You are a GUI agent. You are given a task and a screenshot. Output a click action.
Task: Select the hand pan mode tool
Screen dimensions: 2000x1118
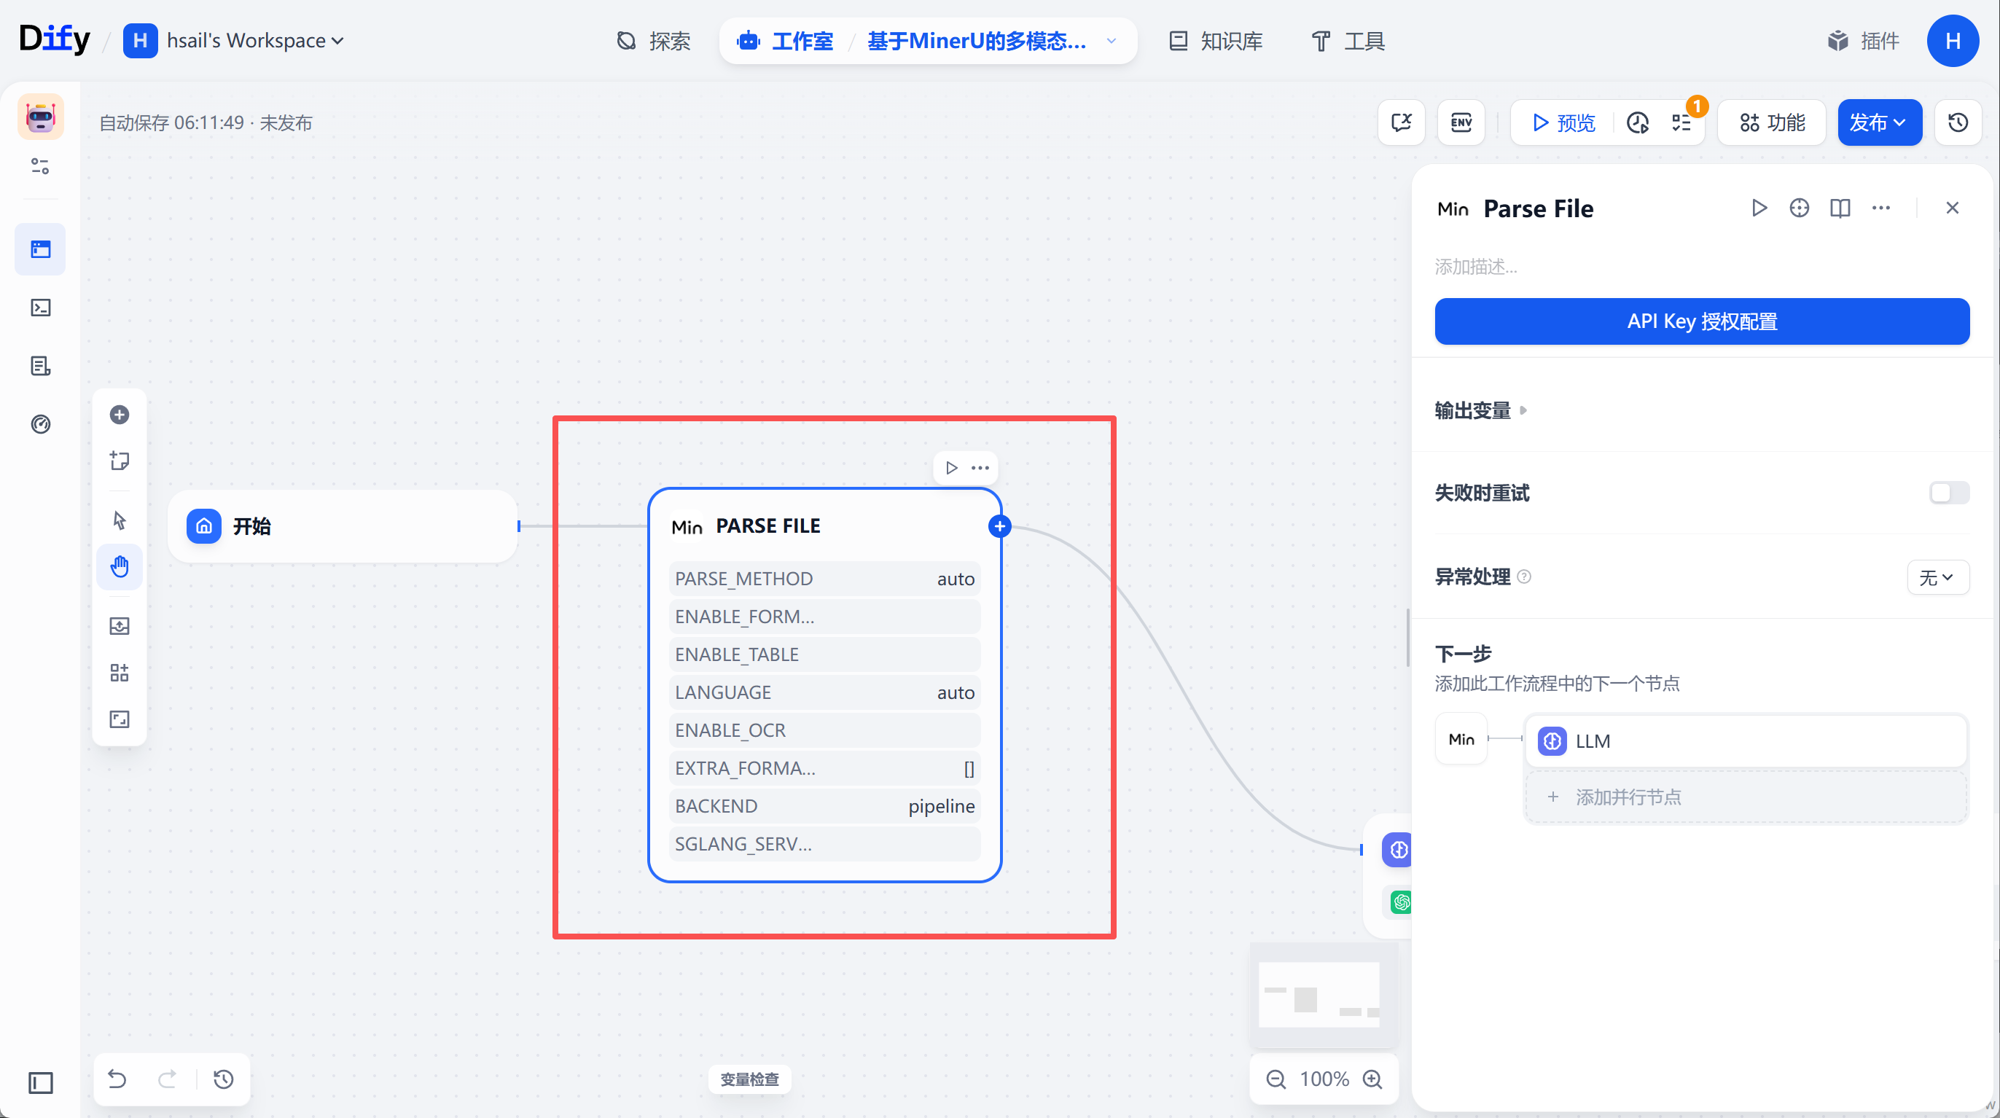(x=120, y=566)
